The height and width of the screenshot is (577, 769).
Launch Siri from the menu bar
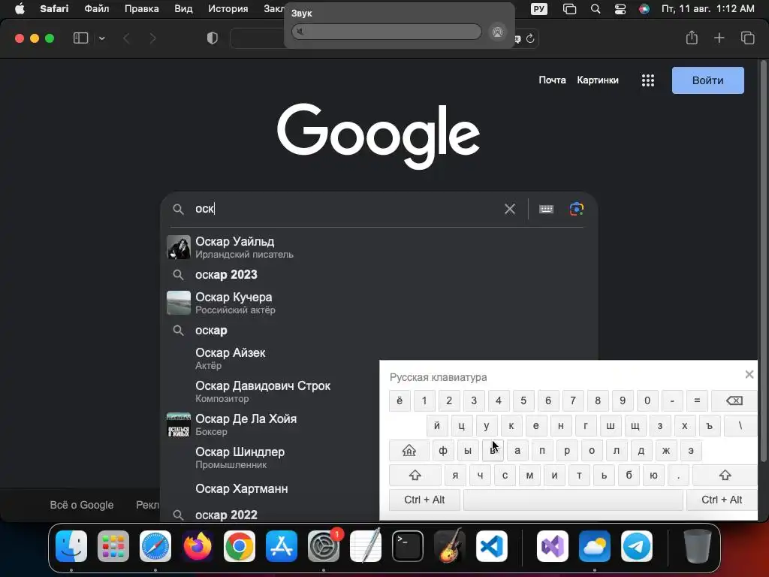click(644, 8)
